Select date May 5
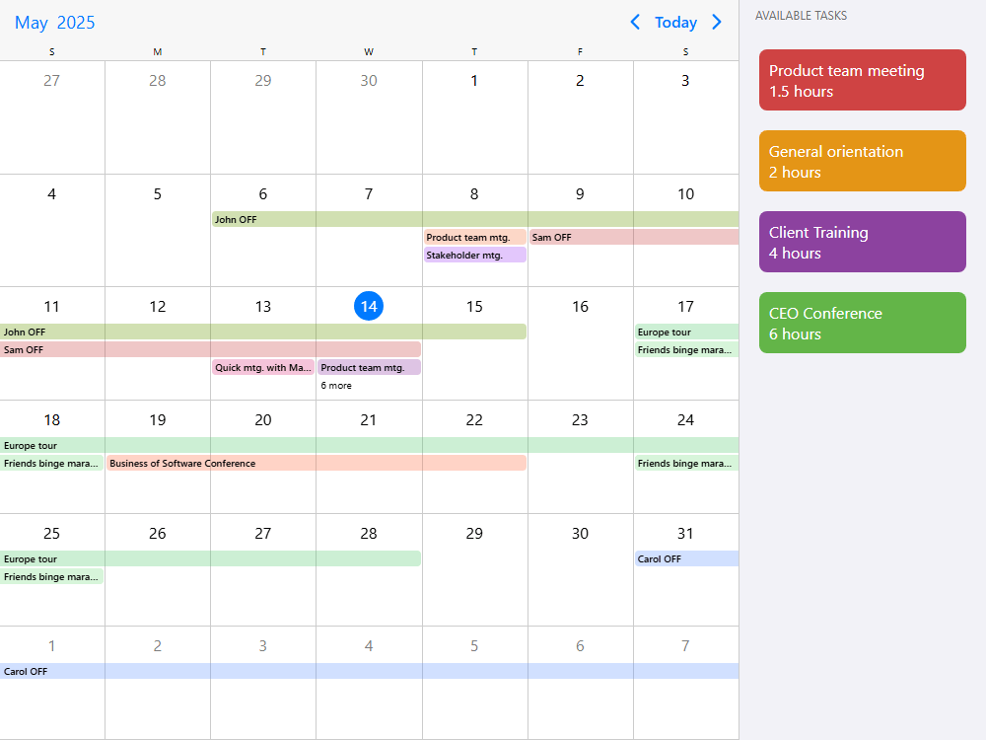 (157, 193)
